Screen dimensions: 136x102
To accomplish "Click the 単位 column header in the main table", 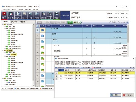I will click(94, 26).
